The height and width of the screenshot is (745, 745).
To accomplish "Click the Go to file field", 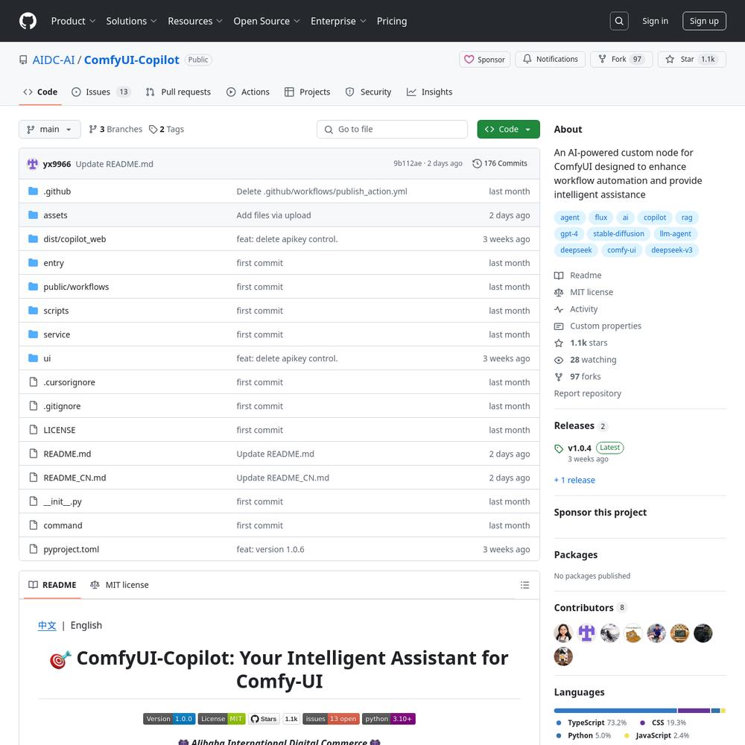I will [x=392, y=129].
